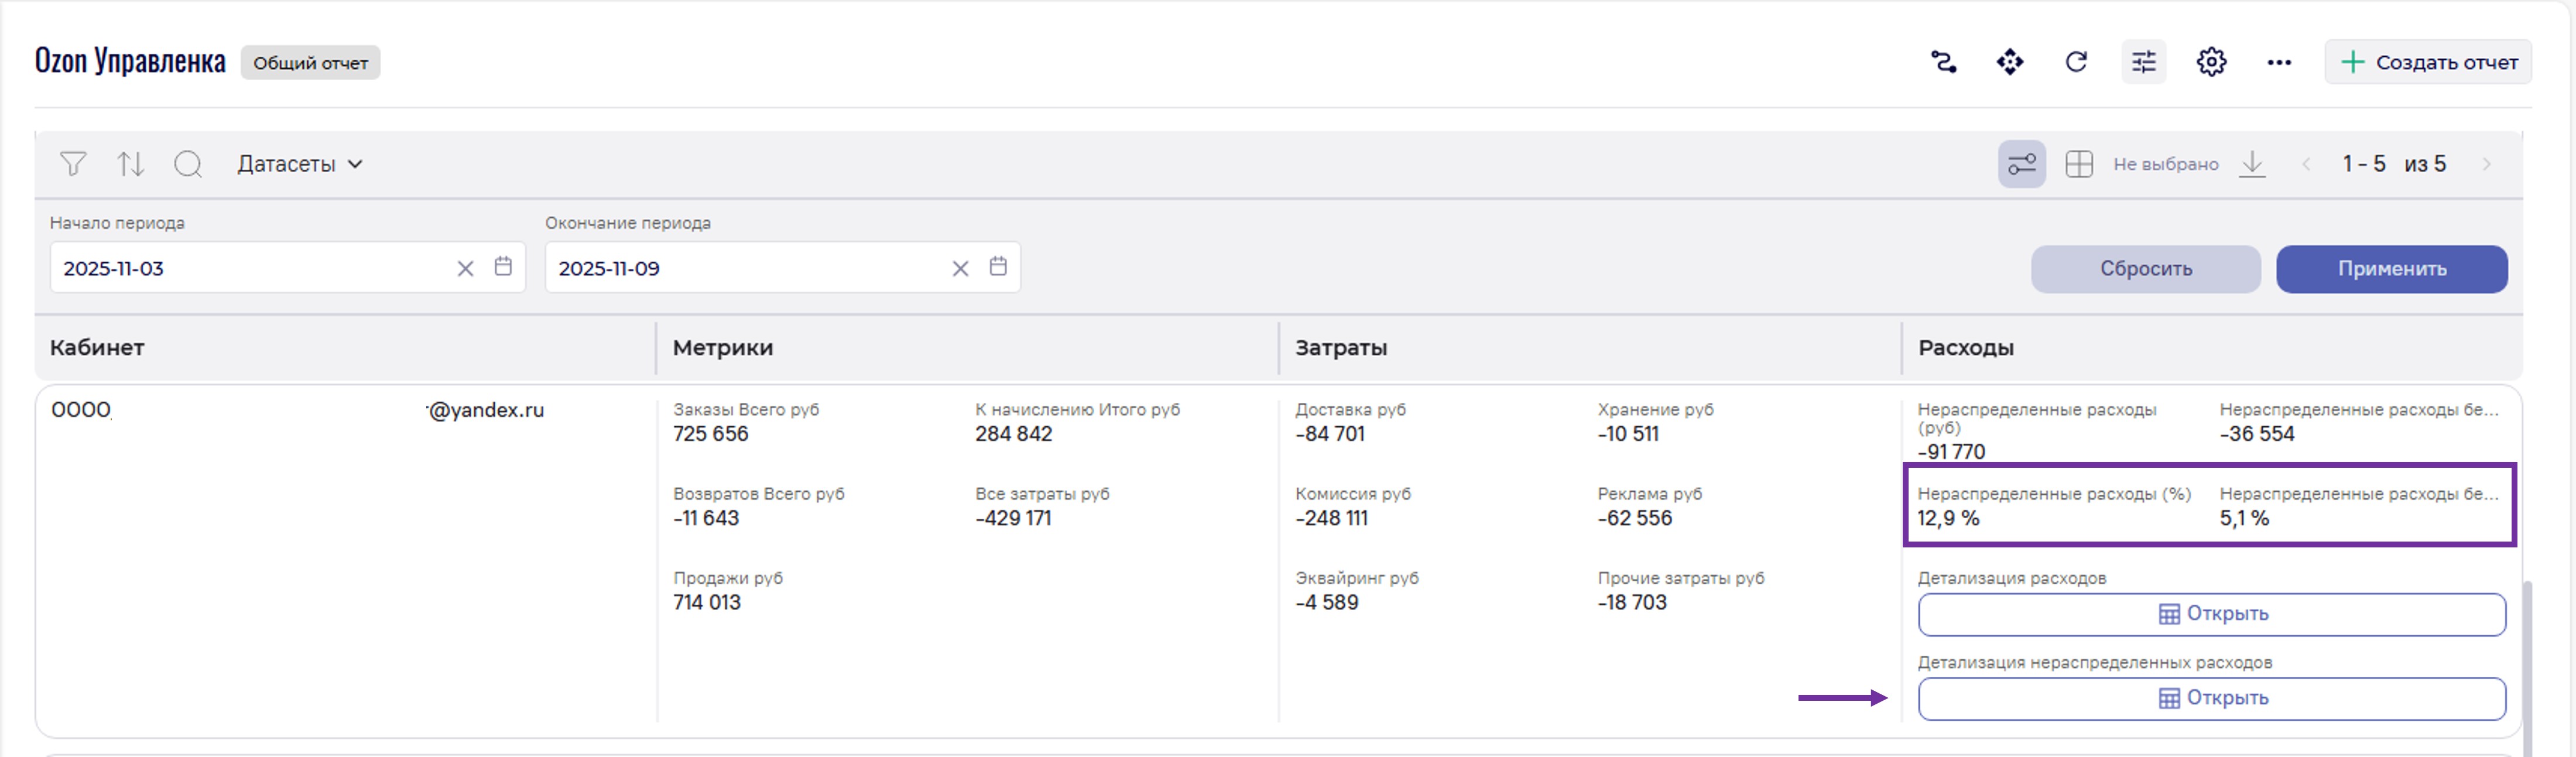Expand the Датасеты dropdown
The image size is (2576, 757).
pyautogui.click(x=300, y=164)
